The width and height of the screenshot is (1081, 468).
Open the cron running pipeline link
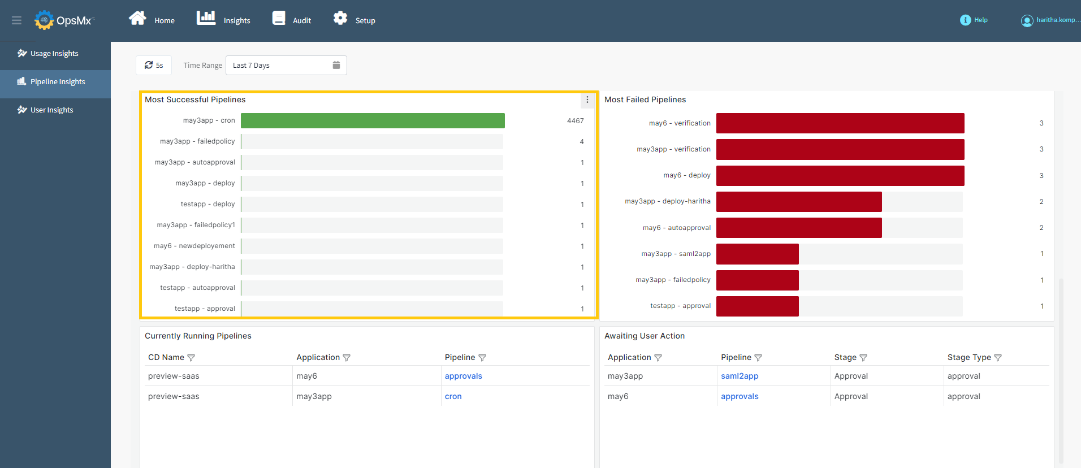coord(453,397)
